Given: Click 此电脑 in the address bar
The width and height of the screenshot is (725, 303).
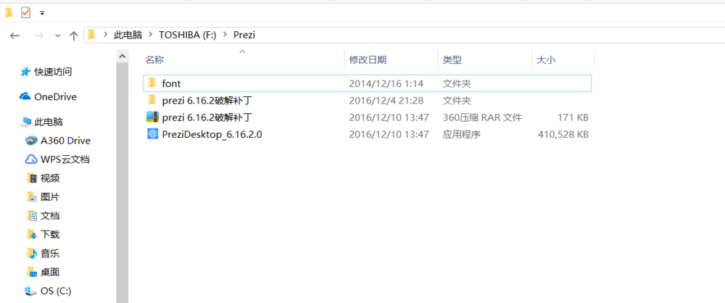Looking at the screenshot, I should [x=128, y=35].
